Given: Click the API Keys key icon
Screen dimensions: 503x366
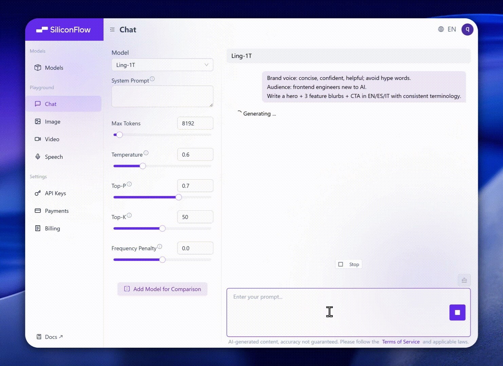Looking at the screenshot, I should (x=38, y=193).
